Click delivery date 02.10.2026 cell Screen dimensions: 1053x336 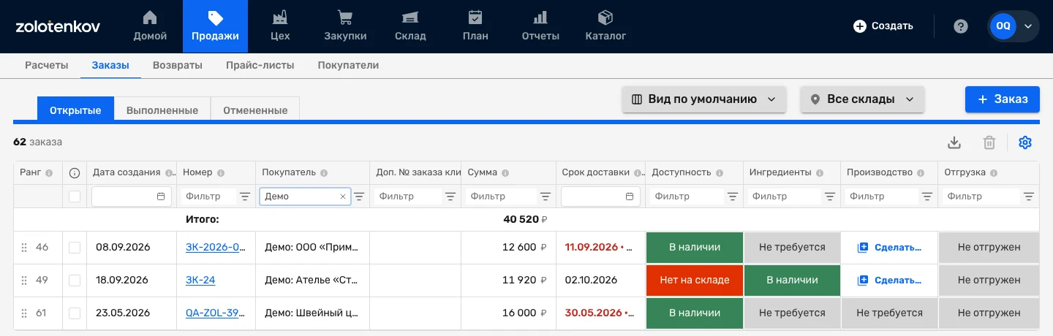(x=600, y=280)
